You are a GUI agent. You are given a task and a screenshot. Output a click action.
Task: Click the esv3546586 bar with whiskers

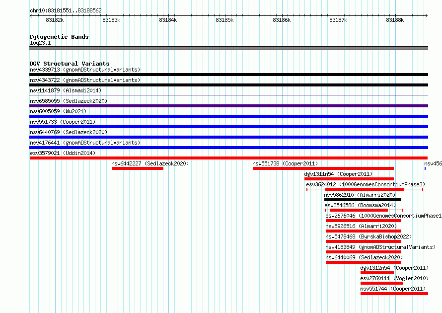point(364,210)
